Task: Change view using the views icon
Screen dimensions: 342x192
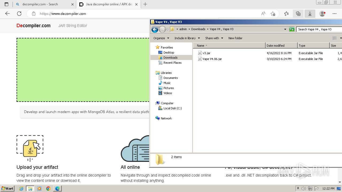Action: tap(334, 38)
